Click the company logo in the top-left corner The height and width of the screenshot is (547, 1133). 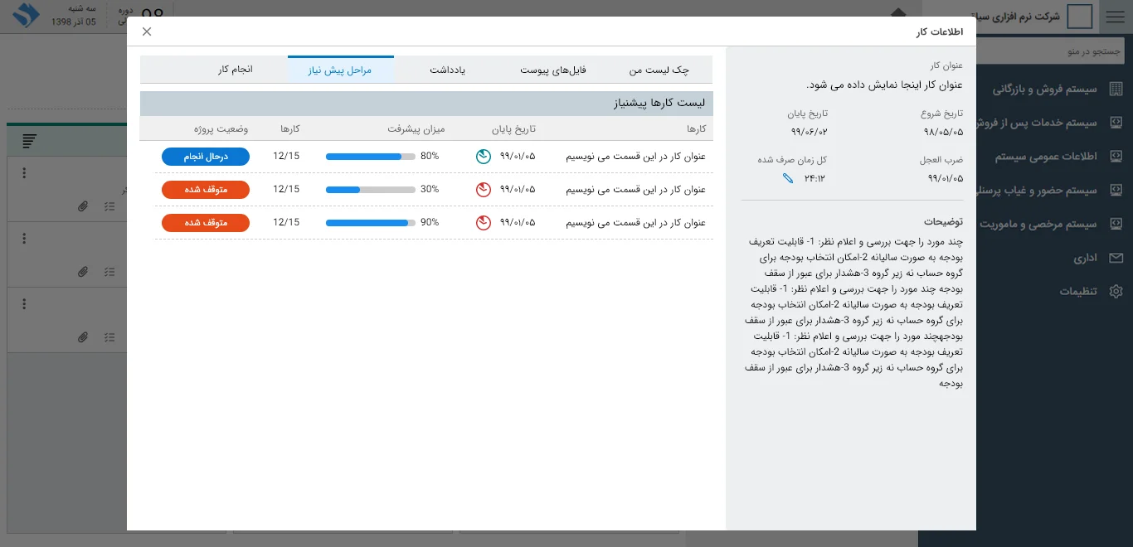point(26,16)
